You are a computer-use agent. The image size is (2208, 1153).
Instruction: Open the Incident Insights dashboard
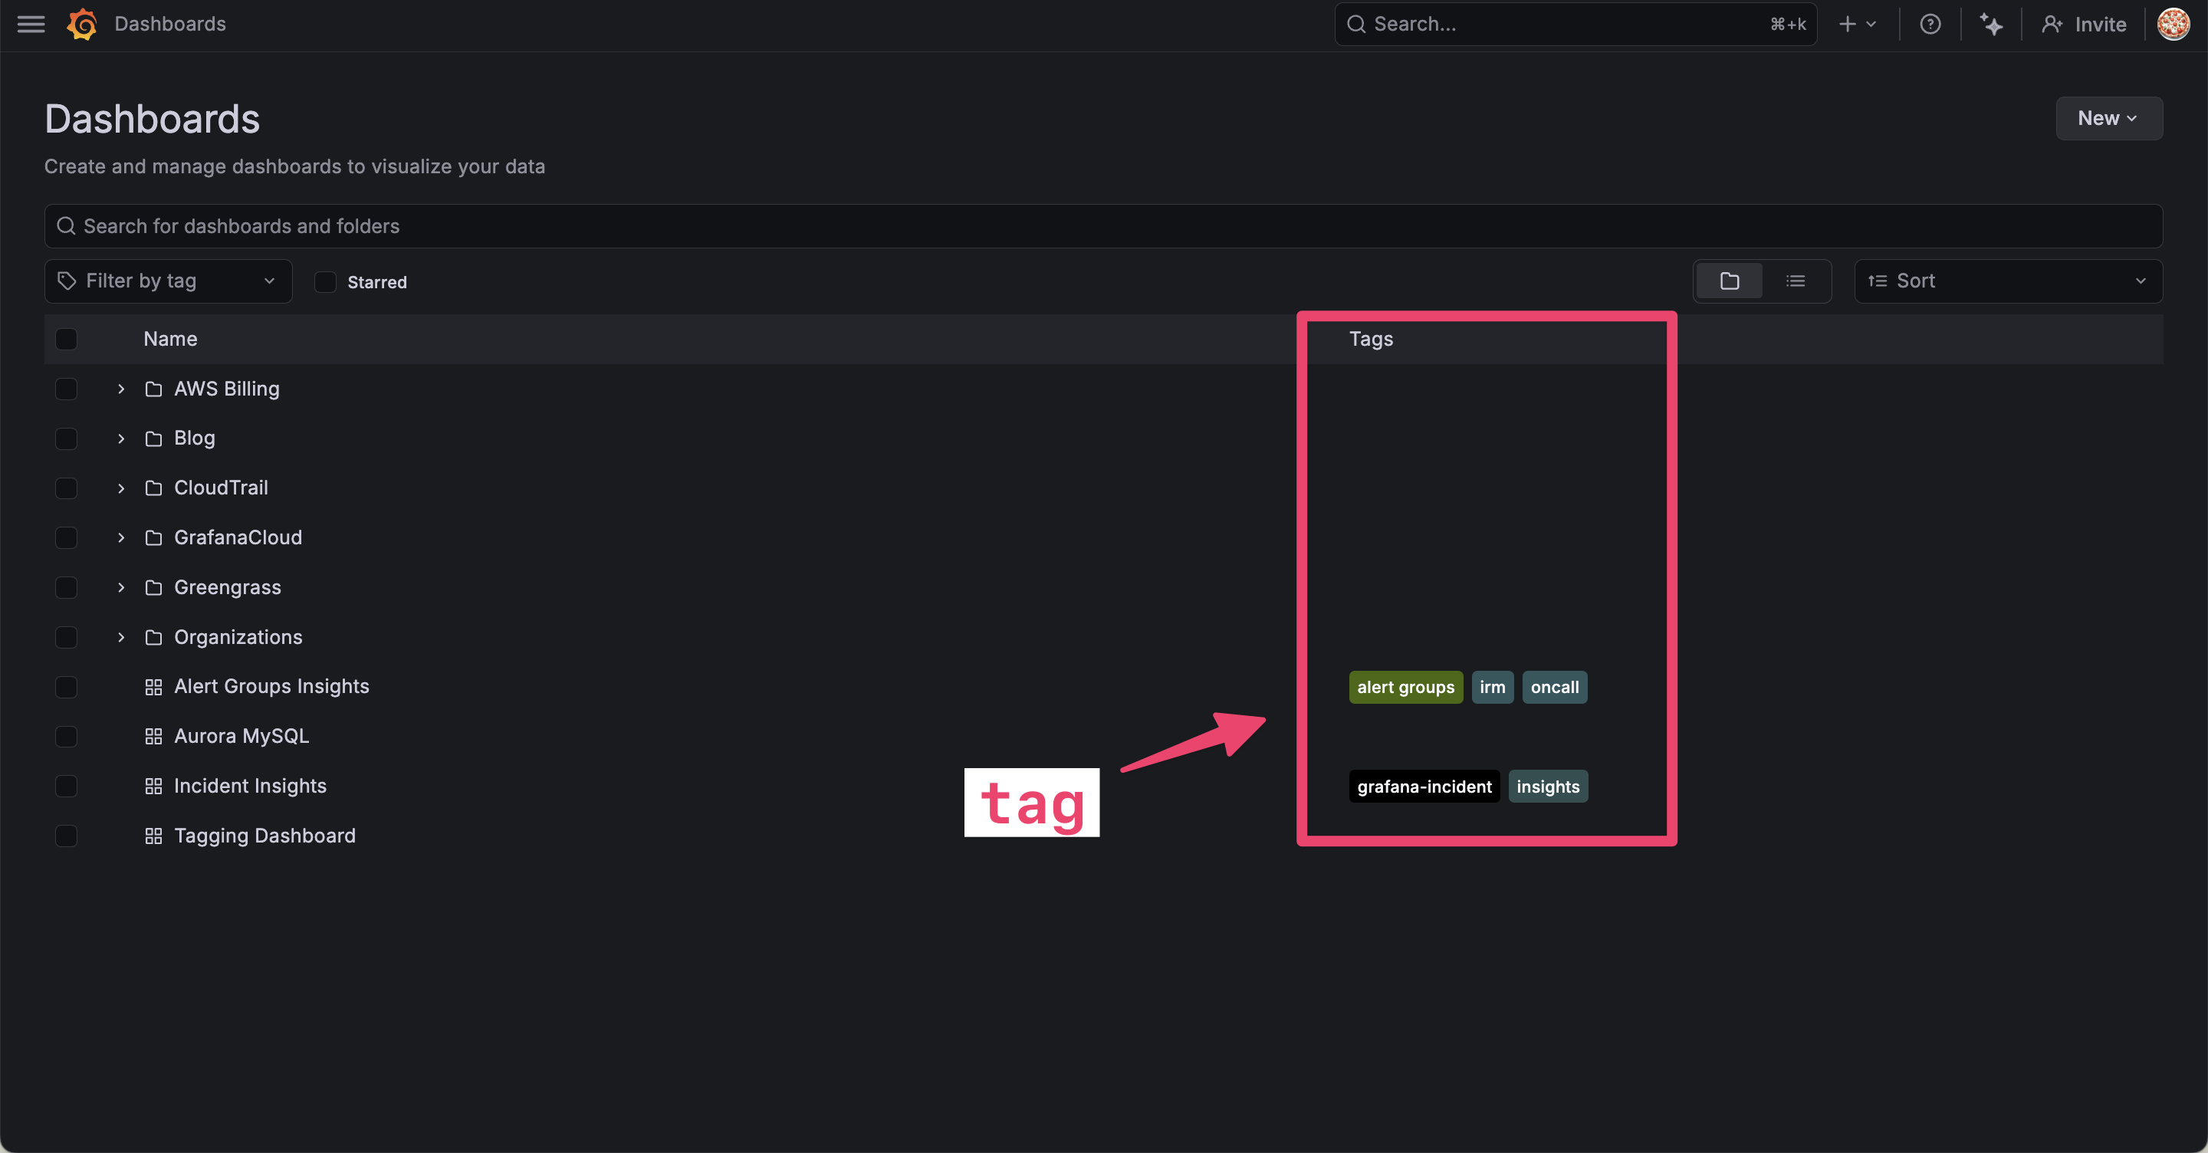(x=249, y=786)
